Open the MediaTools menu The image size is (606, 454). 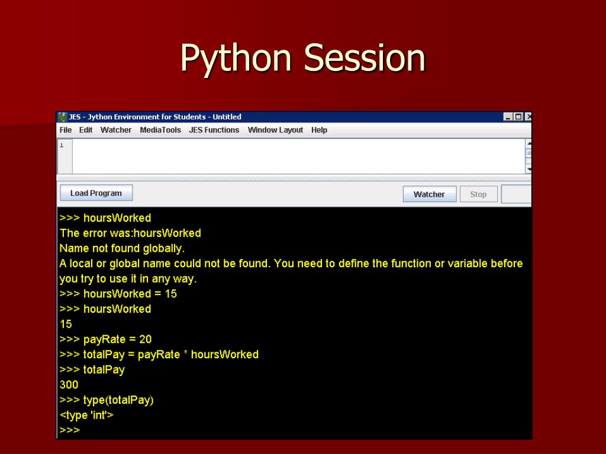click(160, 130)
